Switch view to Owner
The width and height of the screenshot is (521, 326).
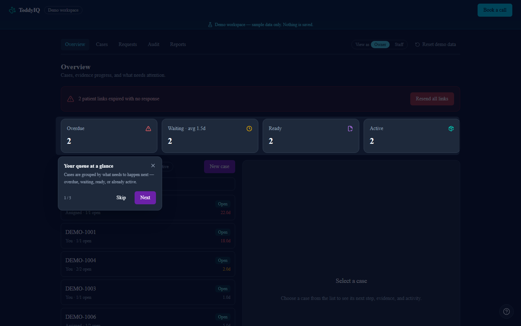point(380,45)
